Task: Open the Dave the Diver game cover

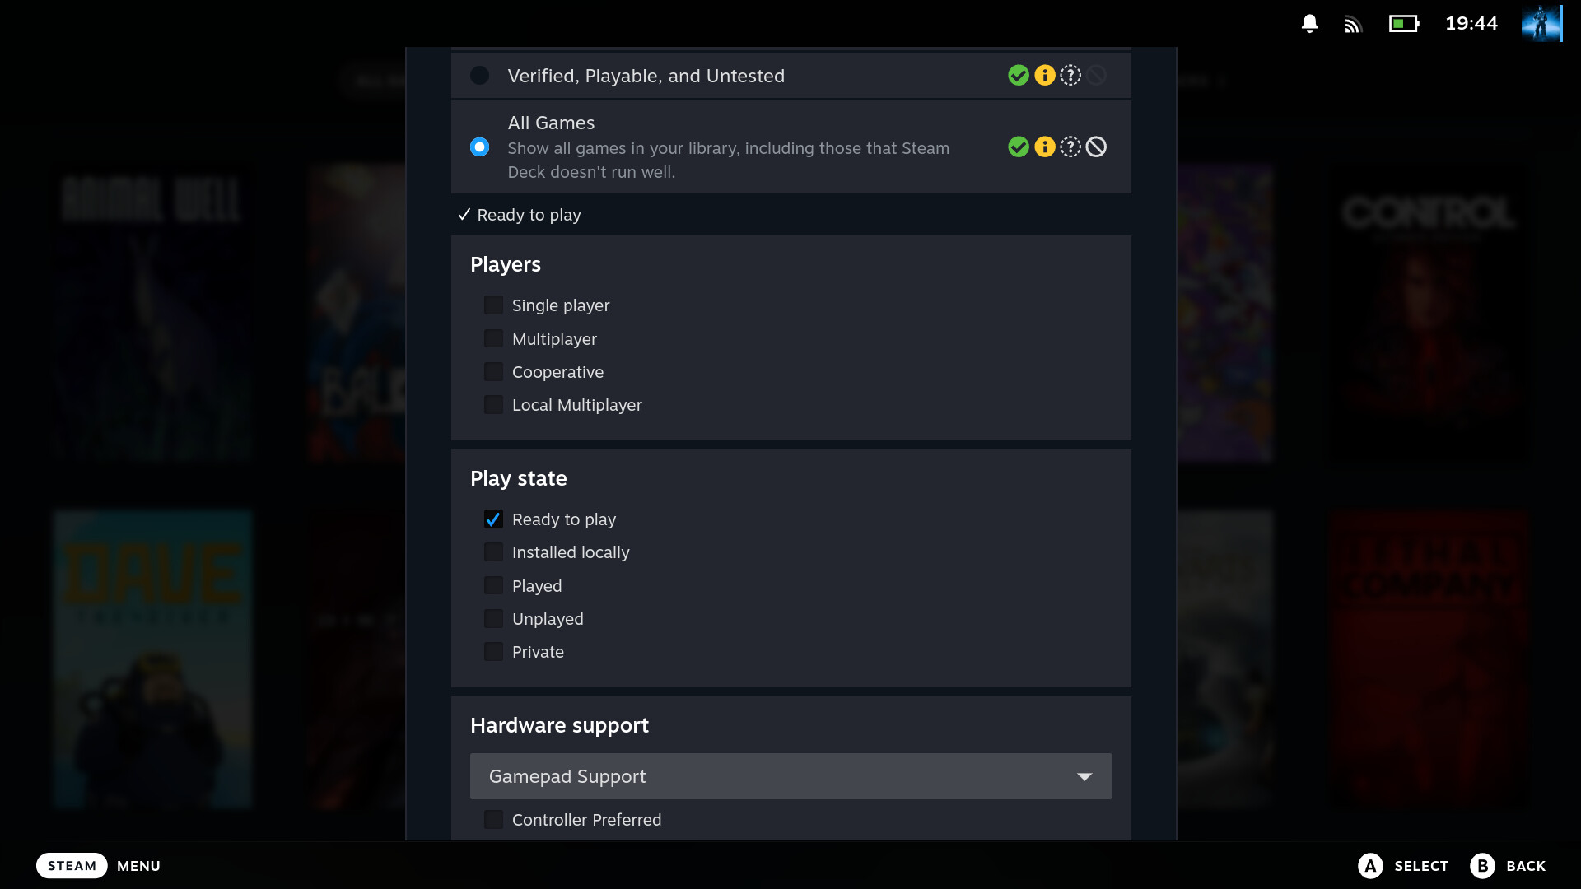Action: coord(153,659)
